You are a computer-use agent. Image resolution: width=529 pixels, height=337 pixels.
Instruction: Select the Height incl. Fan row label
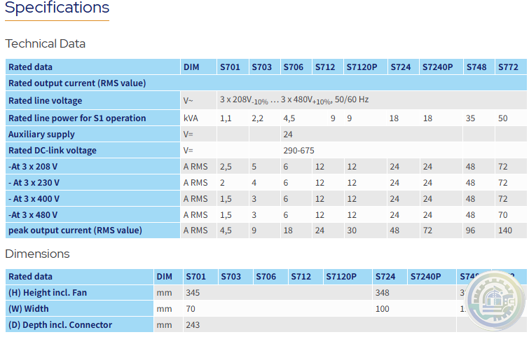tap(48, 292)
